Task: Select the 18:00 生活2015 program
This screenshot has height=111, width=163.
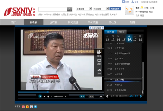Action: tap(123, 59)
